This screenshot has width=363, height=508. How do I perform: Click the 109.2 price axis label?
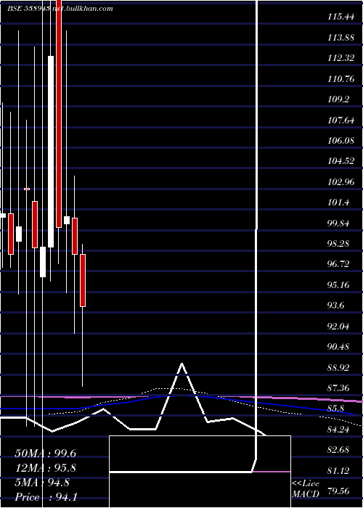pos(338,99)
